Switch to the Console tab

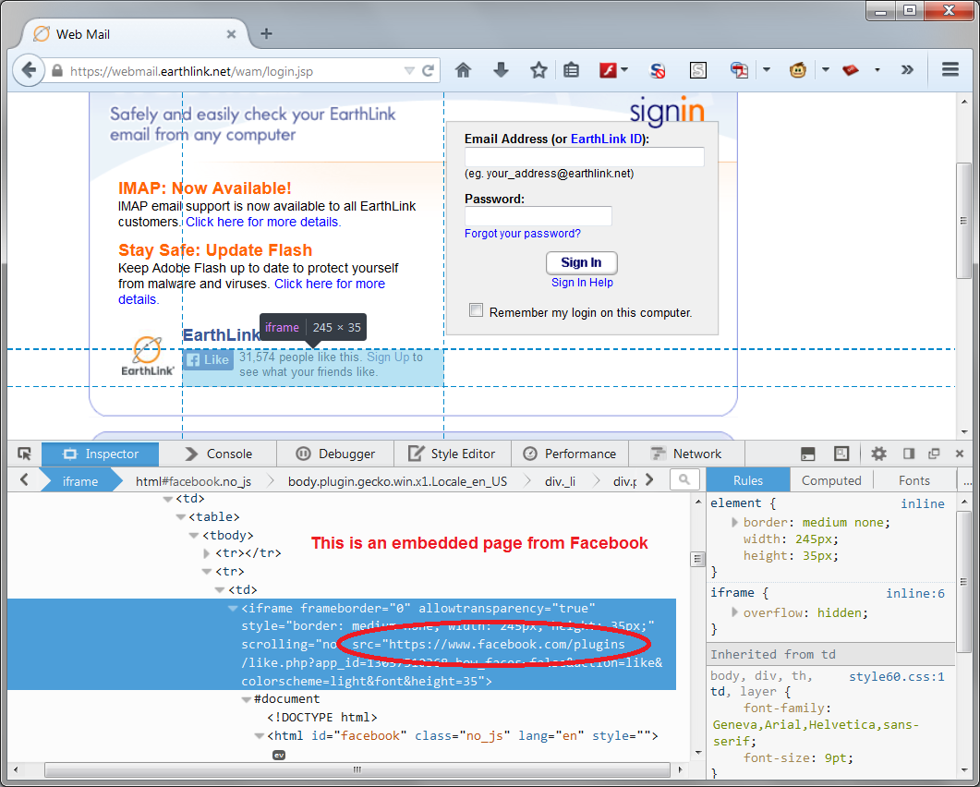[218, 454]
